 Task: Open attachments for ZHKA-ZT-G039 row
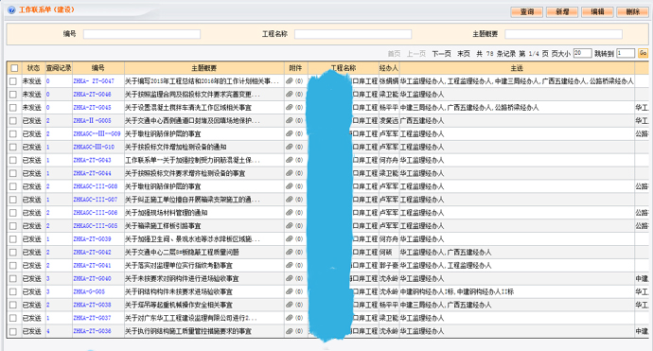(x=290, y=239)
